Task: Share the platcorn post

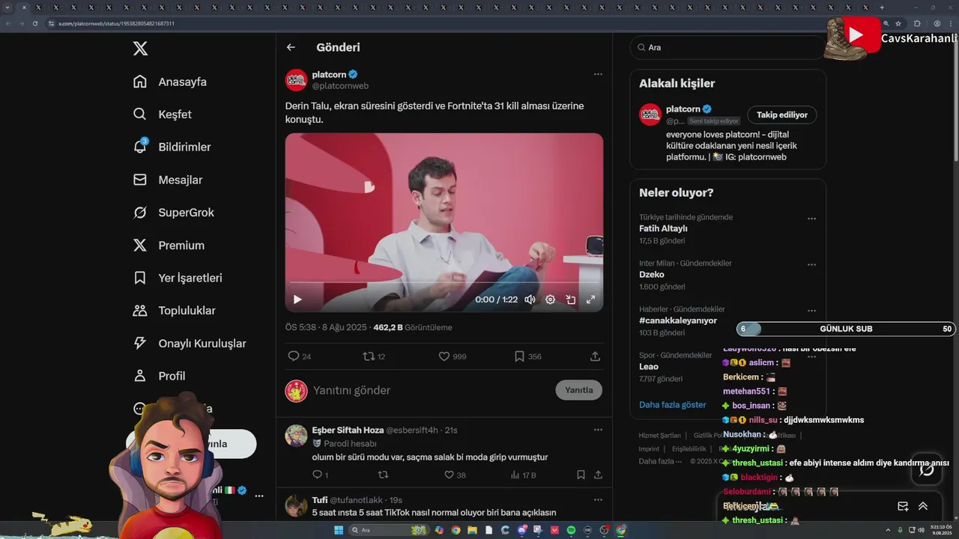Action: click(595, 356)
